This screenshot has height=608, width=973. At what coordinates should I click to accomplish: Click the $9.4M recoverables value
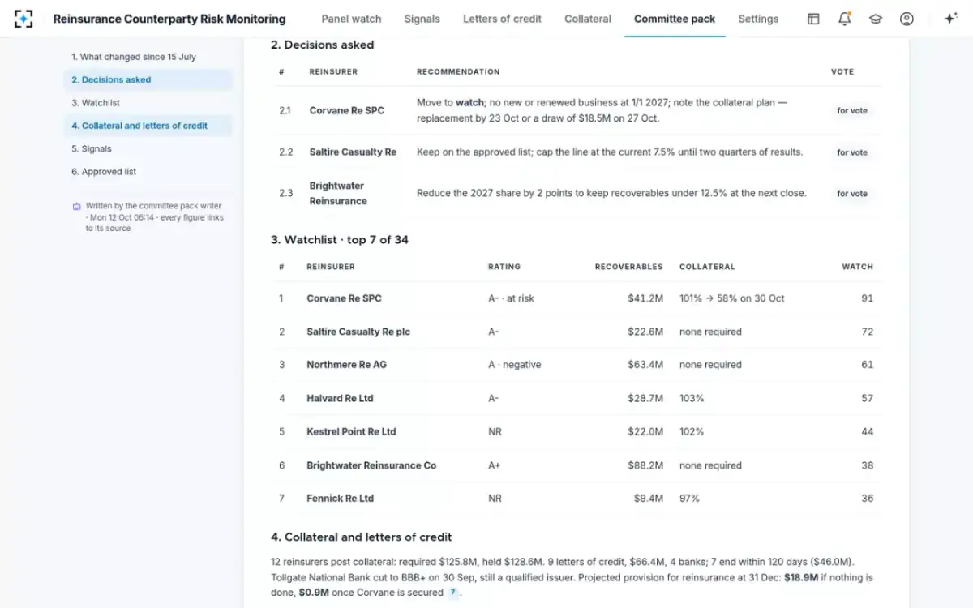649,499
